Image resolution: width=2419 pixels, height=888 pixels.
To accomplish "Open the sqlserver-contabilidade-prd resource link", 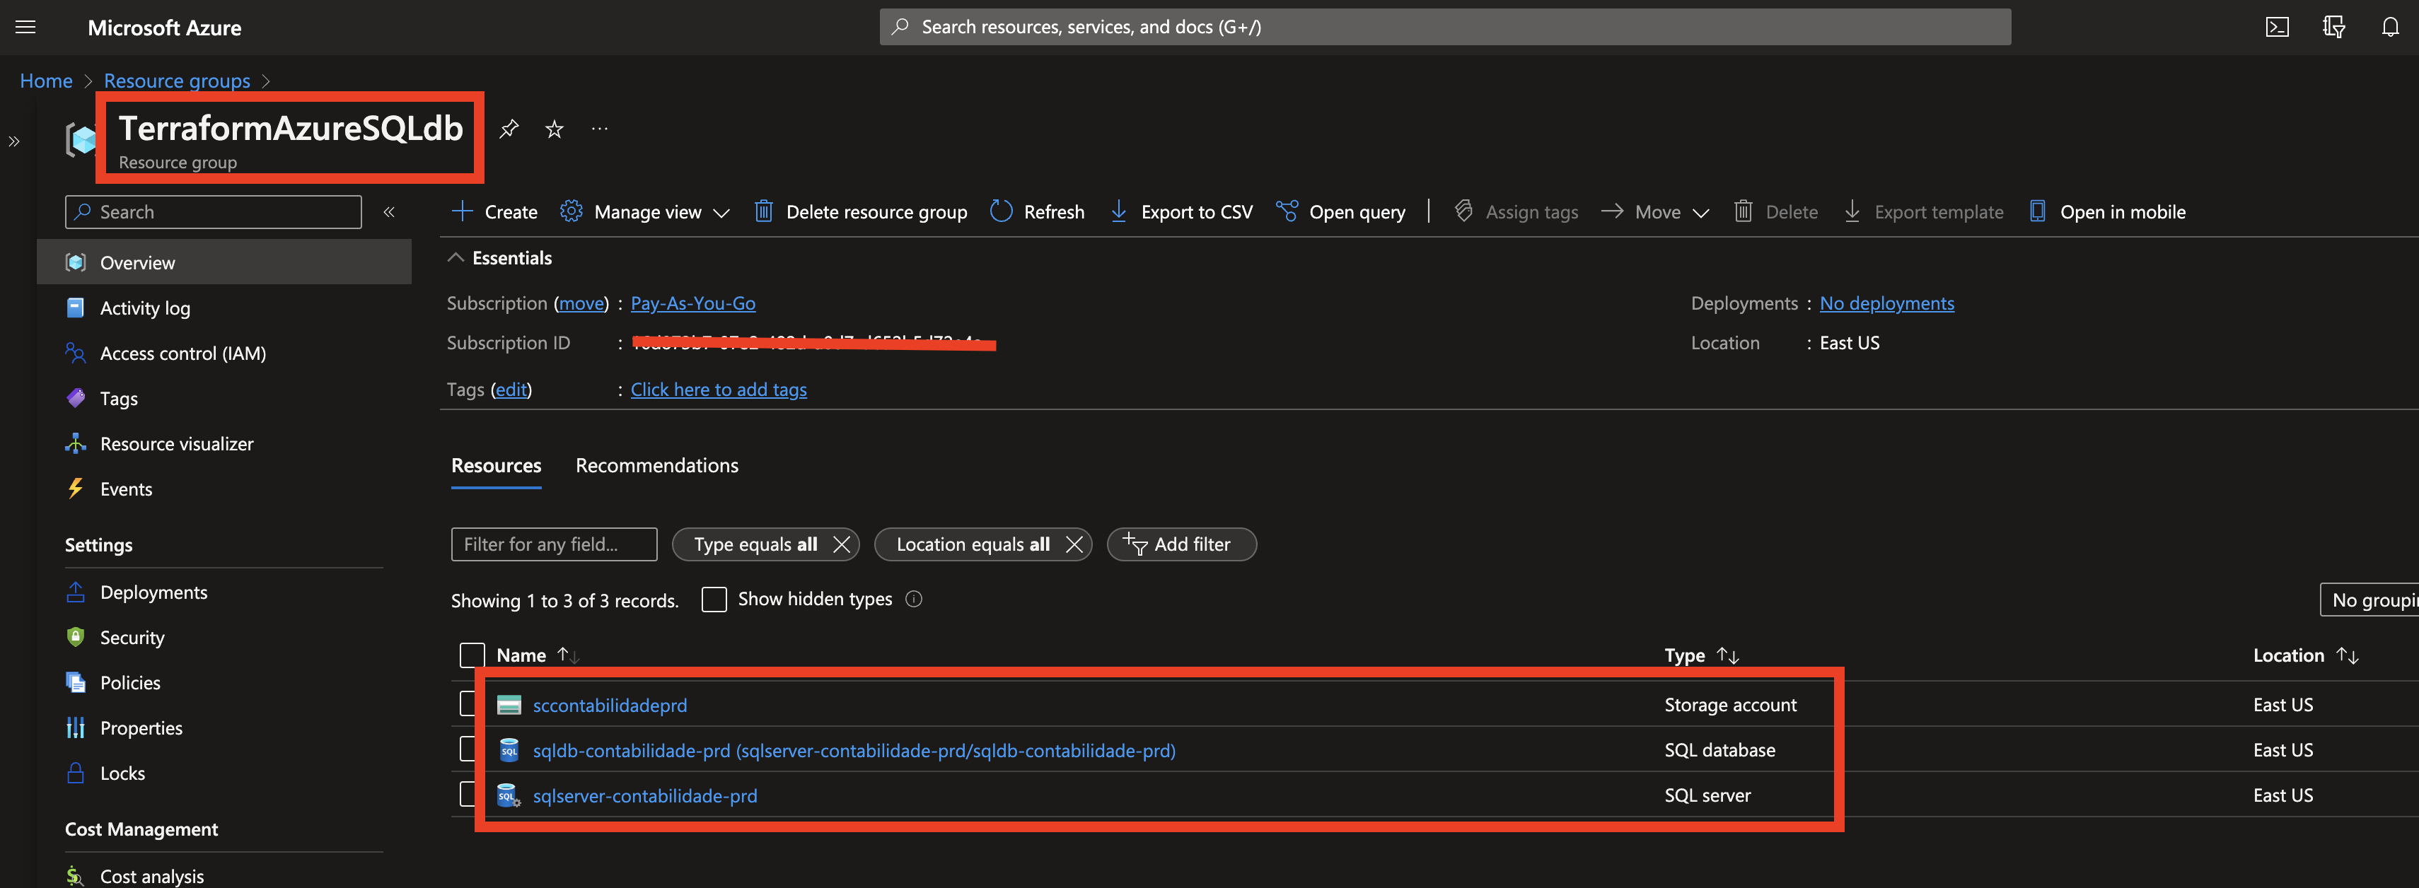I will point(644,796).
